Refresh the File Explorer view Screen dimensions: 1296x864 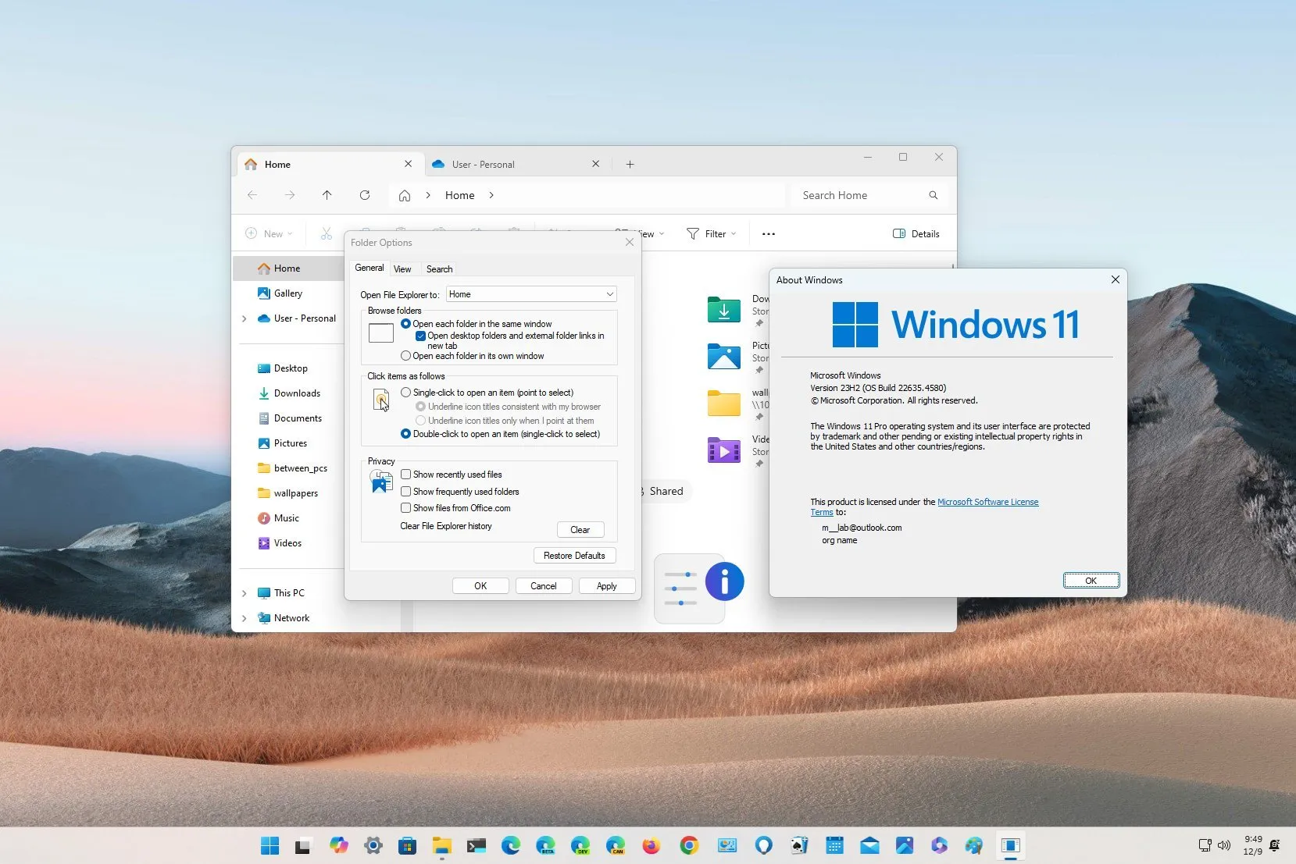point(365,195)
